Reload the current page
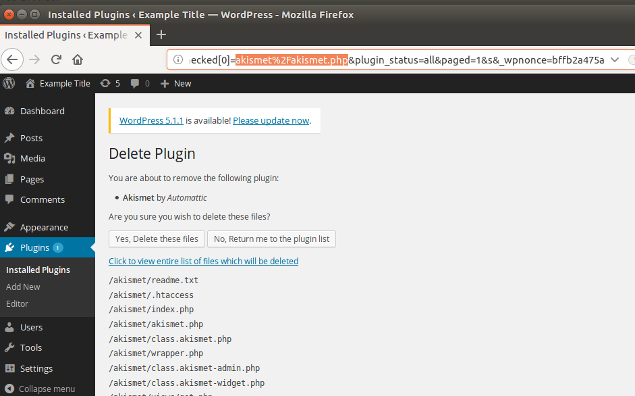Image resolution: width=635 pixels, height=396 pixels. [56, 59]
